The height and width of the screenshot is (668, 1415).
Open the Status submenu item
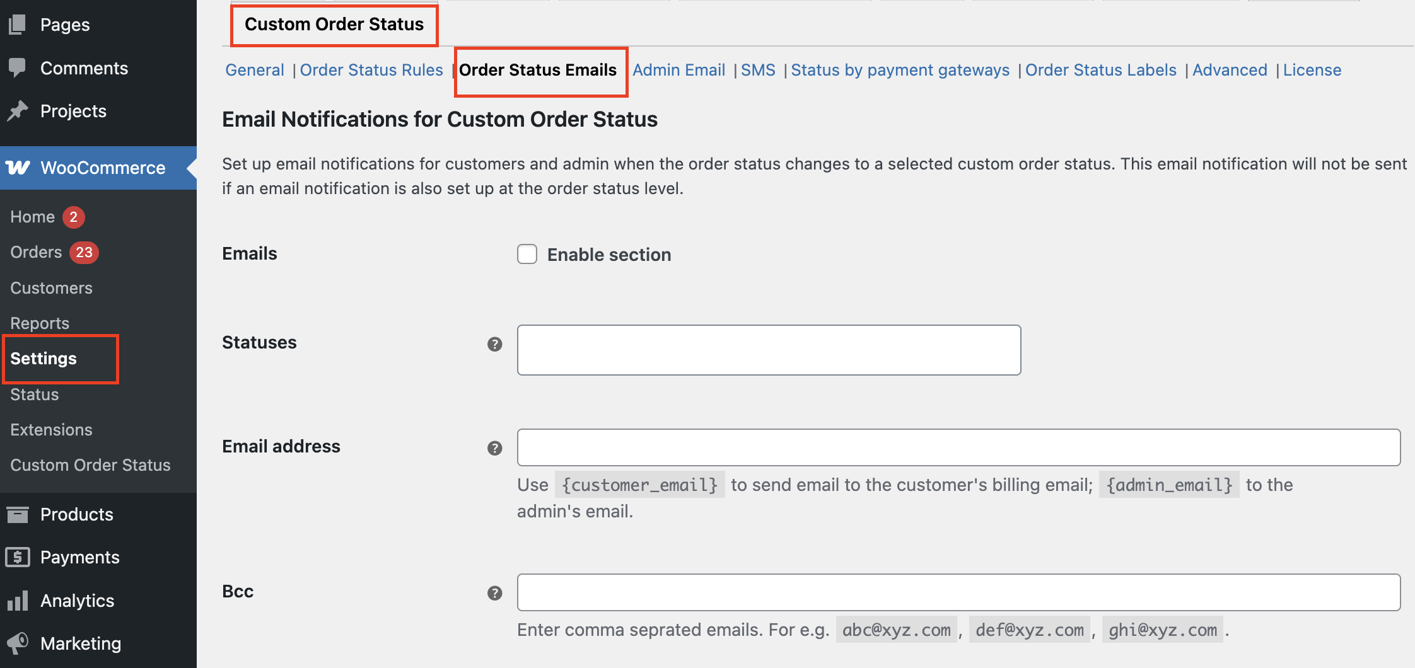point(35,394)
